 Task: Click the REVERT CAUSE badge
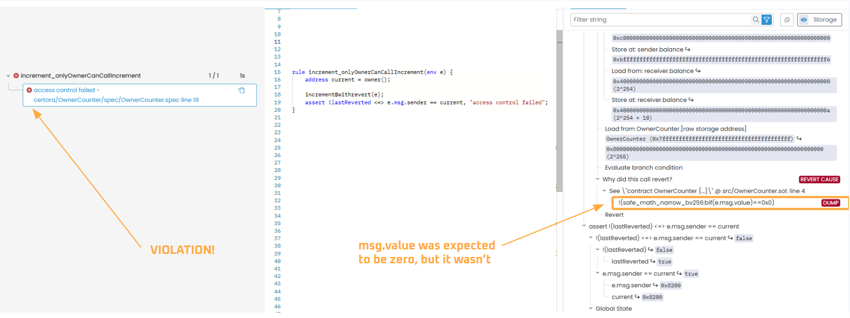click(819, 179)
